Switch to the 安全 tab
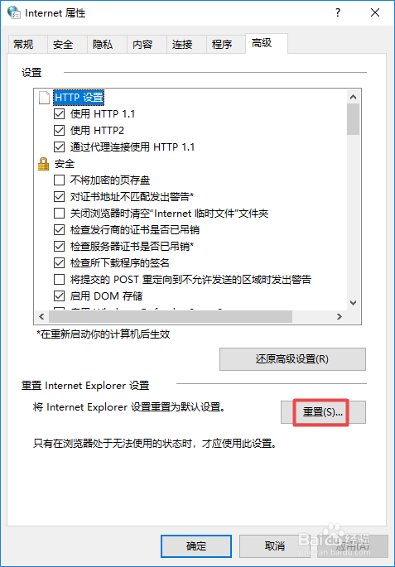 (x=63, y=45)
